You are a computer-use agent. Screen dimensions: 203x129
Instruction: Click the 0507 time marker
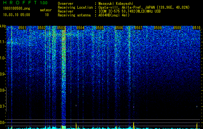[138, 28]
